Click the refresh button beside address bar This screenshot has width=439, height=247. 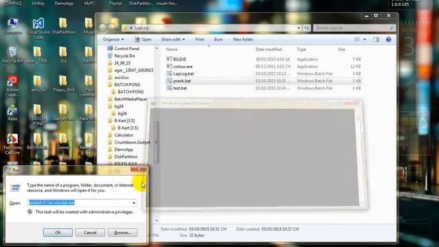click(x=307, y=27)
